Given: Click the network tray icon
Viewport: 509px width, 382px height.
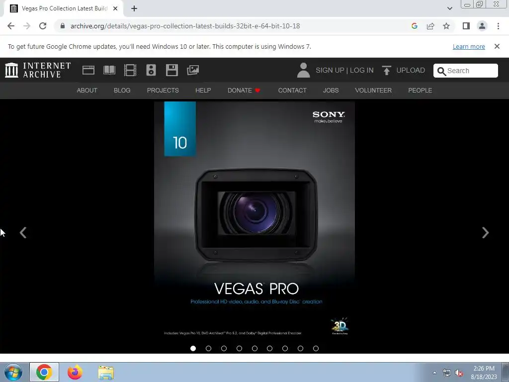Looking at the screenshot, I should 447,373.
